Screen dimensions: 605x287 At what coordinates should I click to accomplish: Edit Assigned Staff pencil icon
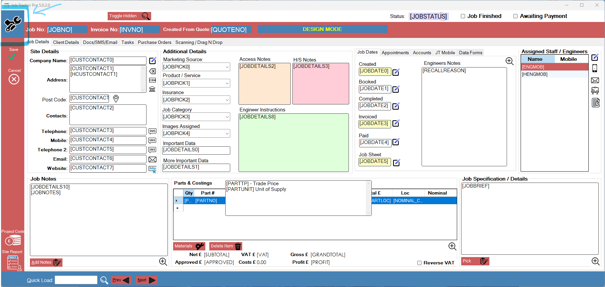[x=595, y=57]
